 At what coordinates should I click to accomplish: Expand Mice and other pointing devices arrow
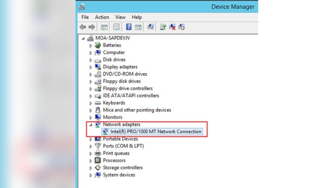[x=90, y=111]
